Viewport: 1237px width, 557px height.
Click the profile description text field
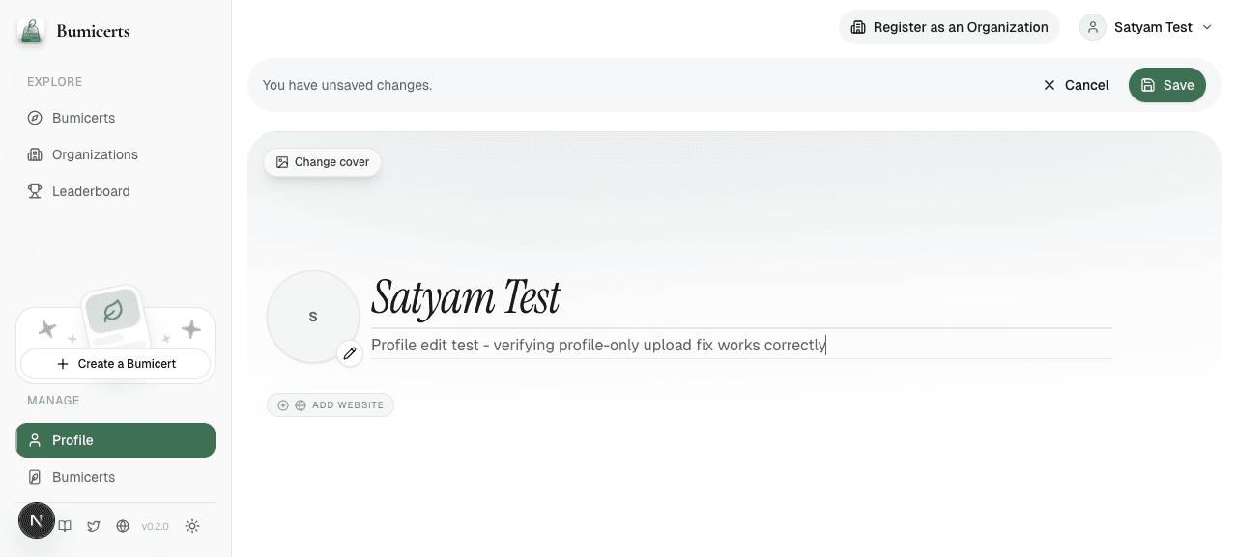coord(742,345)
